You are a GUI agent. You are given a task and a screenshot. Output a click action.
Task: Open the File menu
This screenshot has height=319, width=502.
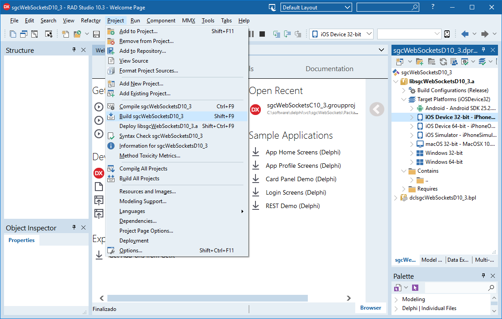(x=14, y=21)
